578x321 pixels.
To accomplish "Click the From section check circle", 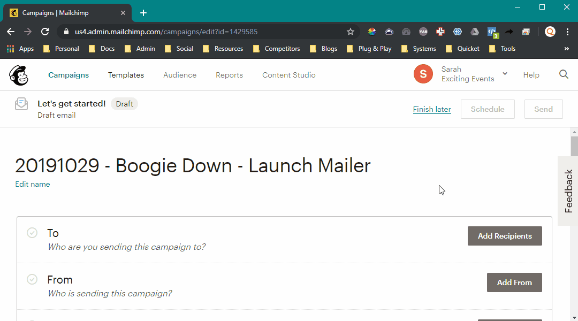I will pos(32,279).
